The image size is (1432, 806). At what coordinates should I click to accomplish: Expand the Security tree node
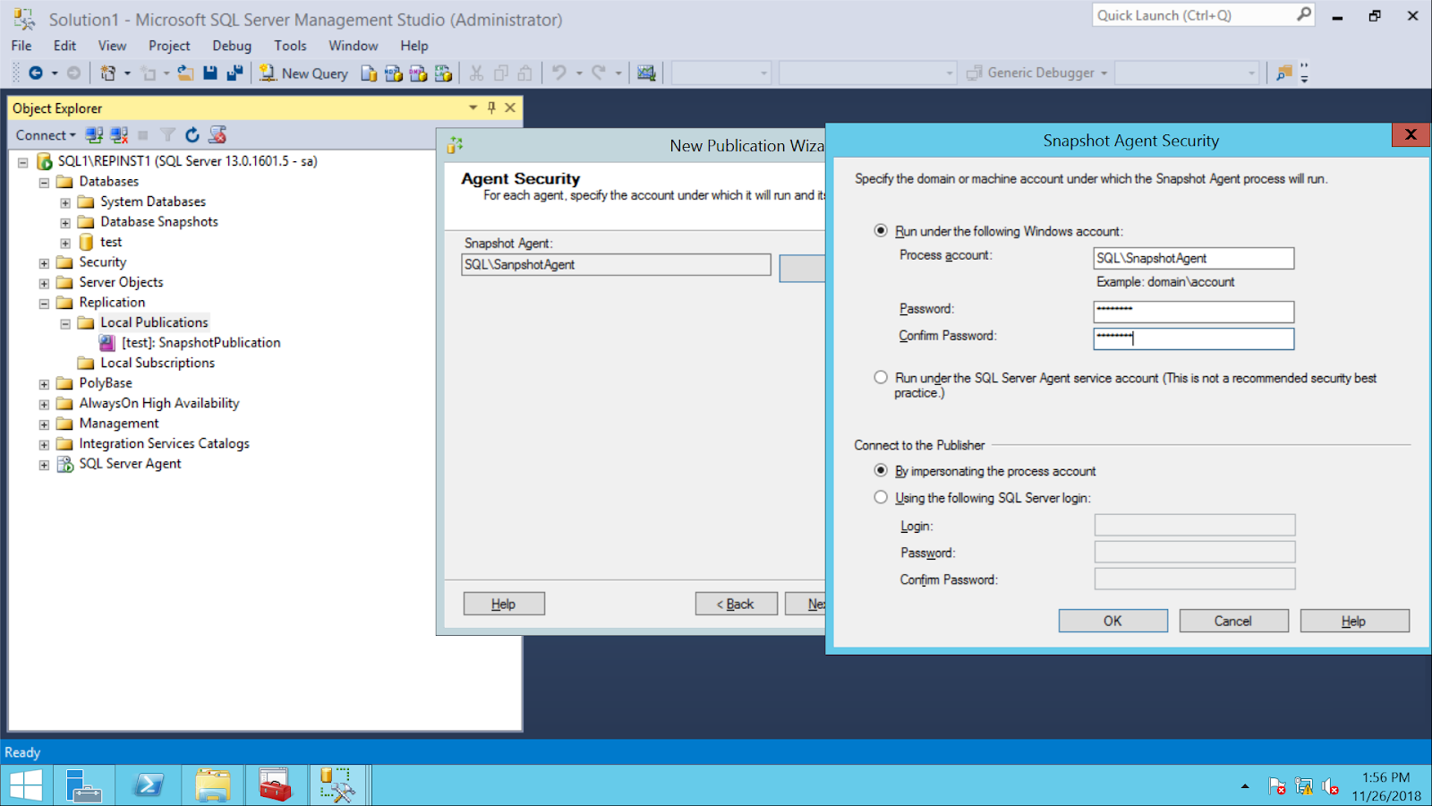(44, 262)
